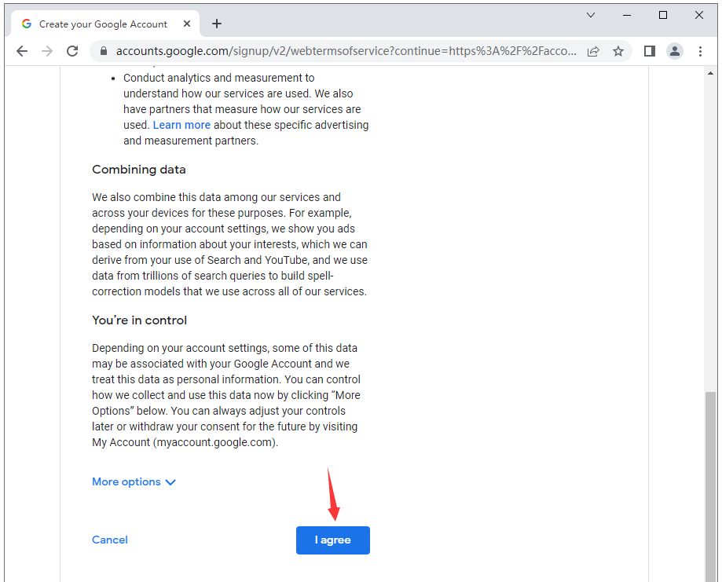
Task: Open the Chrome profile avatar
Action: coord(675,51)
